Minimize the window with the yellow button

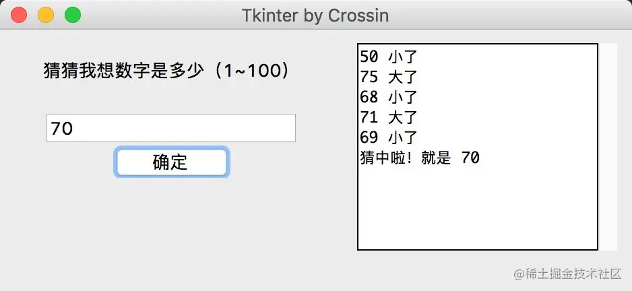click(46, 15)
